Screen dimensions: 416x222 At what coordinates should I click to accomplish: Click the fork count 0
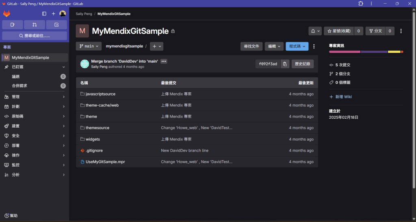(390, 31)
